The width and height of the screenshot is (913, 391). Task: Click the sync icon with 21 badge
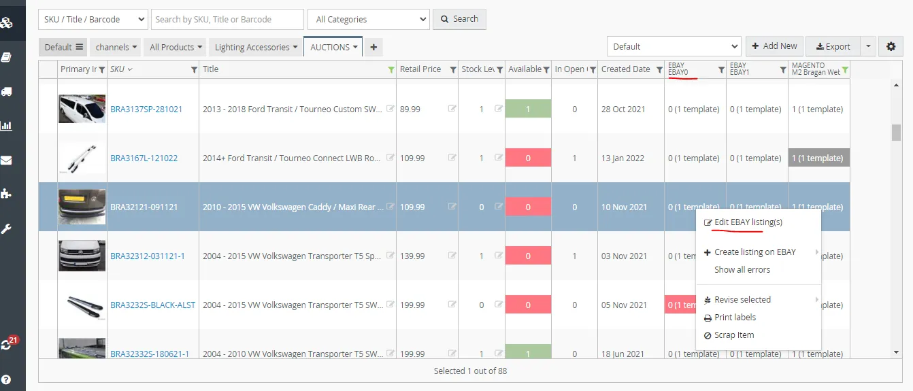click(7, 343)
